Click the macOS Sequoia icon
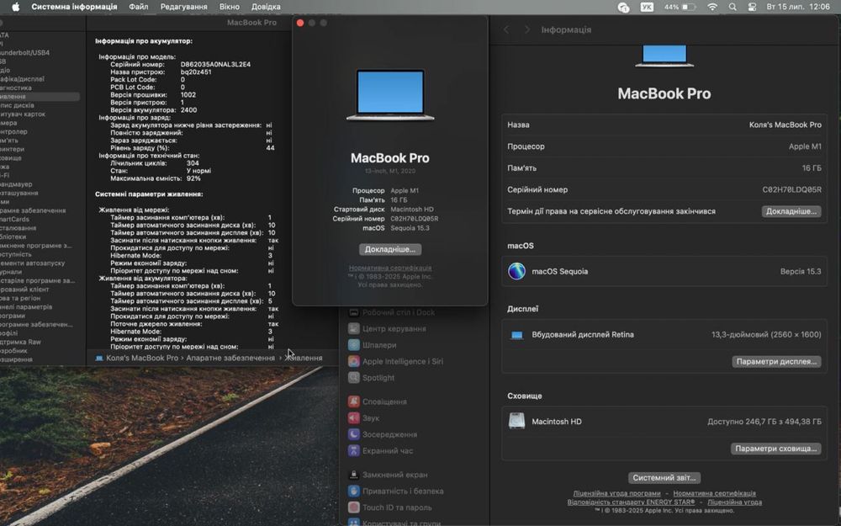Viewport: 841px width, 526px height. 516,271
